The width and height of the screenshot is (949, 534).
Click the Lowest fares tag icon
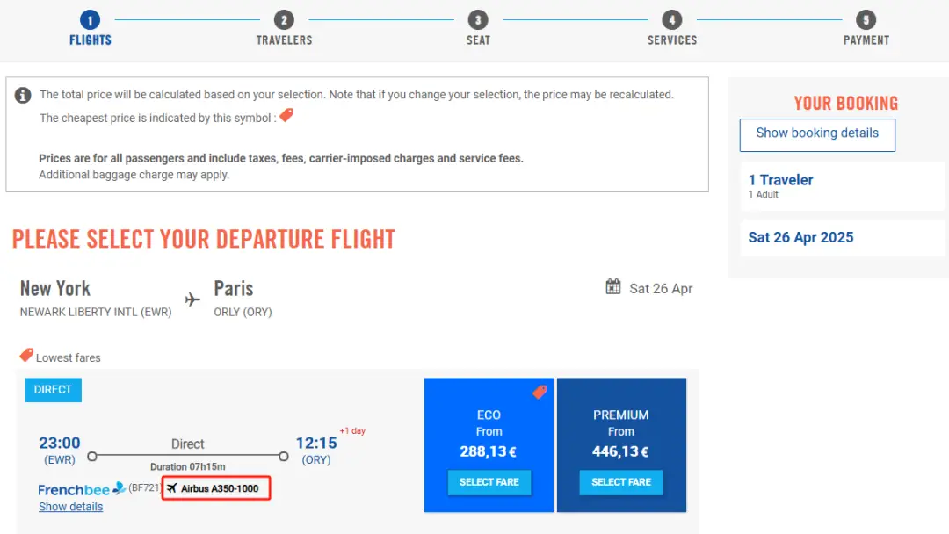26,356
